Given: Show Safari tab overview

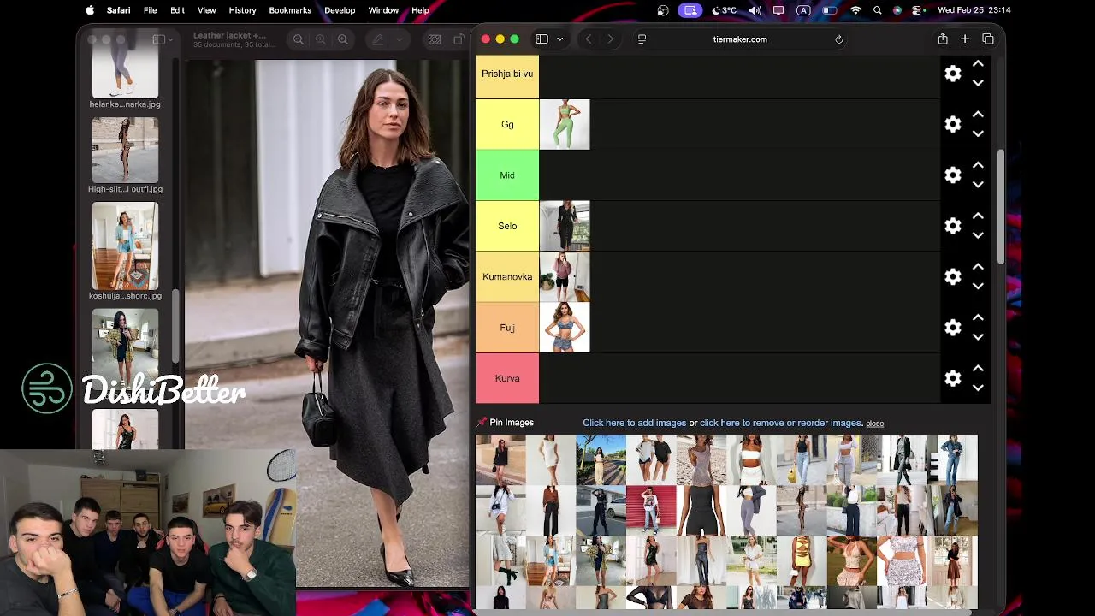Looking at the screenshot, I should pos(988,38).
